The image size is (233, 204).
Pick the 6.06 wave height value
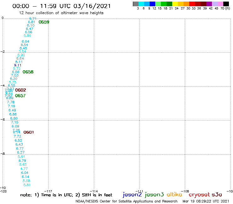pyautogui.click(x=29, y=32)
